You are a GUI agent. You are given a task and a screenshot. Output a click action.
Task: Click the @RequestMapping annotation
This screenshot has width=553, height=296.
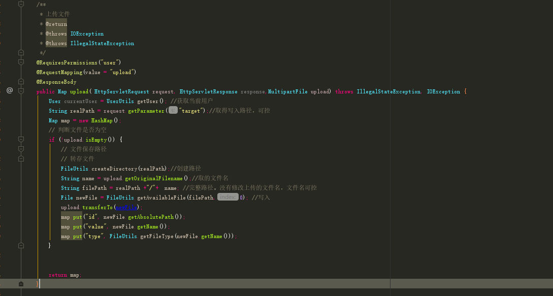click(59, 72)
